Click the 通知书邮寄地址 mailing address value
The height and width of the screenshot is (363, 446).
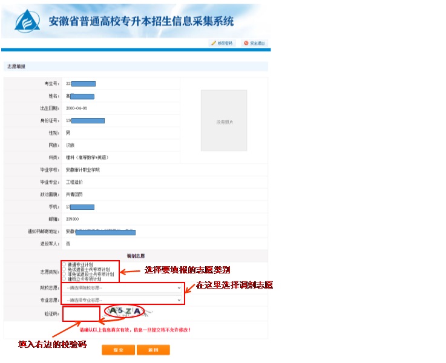100,232
